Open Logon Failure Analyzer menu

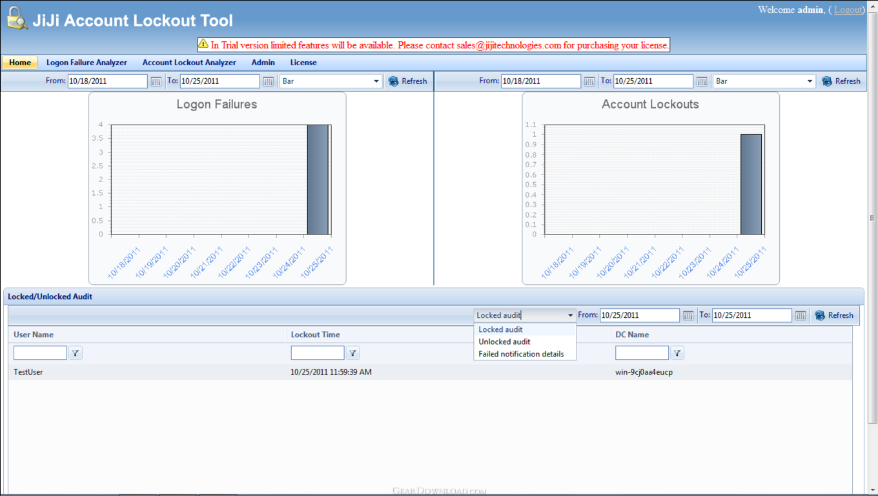tap(87, 63)
